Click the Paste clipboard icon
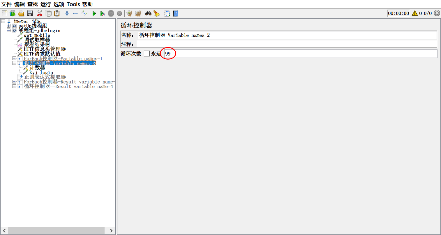Image resolution: width=441 pixels, height=235 pixels. [57, 13]
